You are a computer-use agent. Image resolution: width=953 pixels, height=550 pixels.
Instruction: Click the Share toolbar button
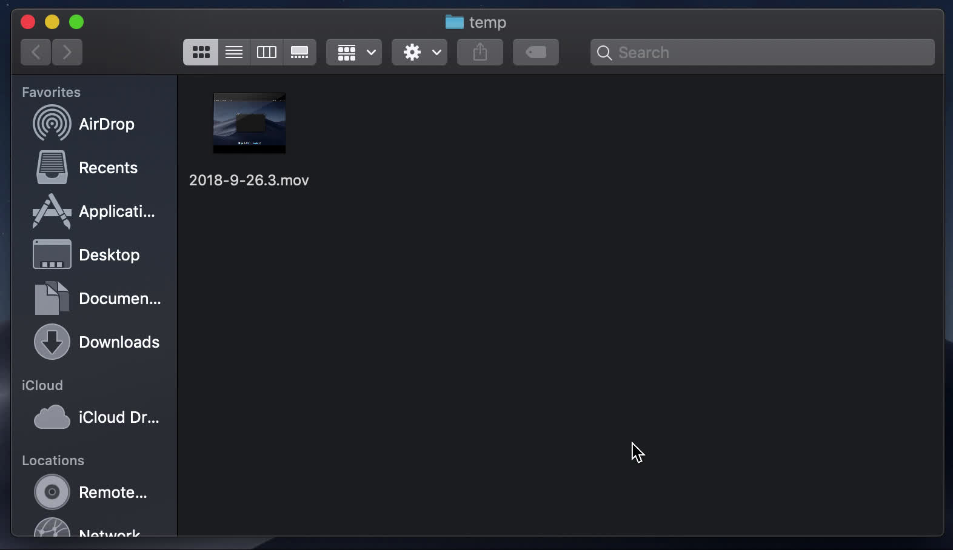click(480, 53)
